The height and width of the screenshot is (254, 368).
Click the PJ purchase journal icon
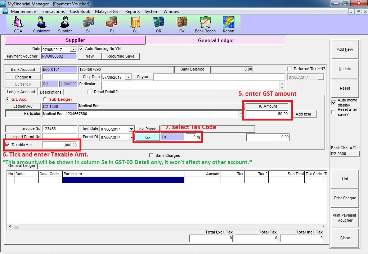pyautogui.click(x=111, y=24)
